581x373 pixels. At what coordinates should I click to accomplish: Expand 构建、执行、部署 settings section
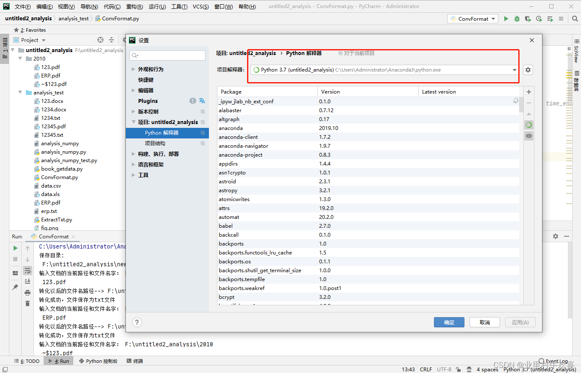[133, 154]
